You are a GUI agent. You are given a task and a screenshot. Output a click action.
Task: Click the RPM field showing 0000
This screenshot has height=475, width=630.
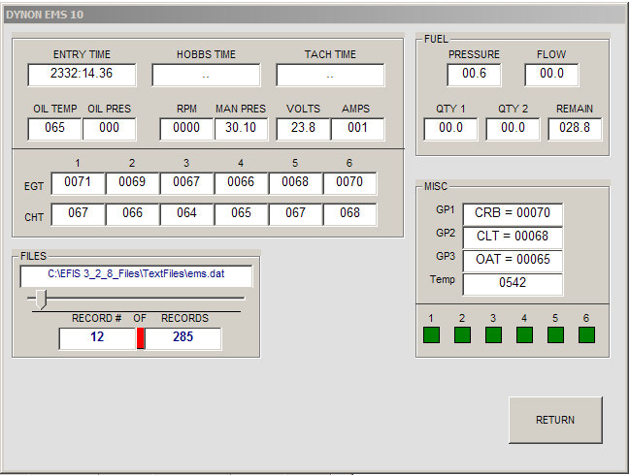(x=186, y=129)
